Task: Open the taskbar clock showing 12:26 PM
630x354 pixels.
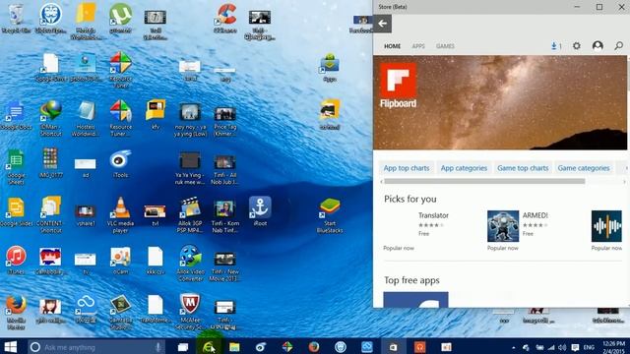Action: click(614, 347)
